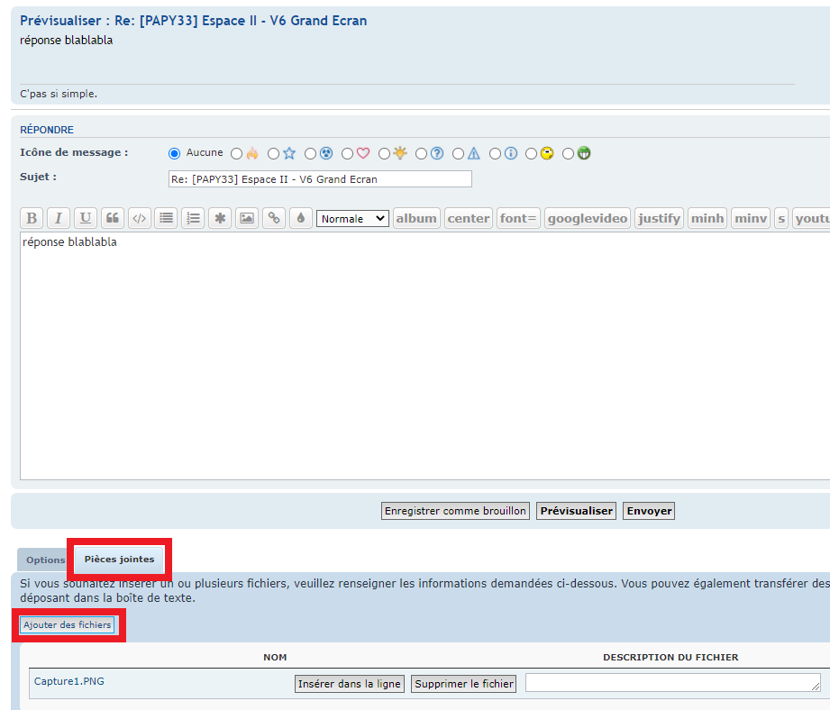Choose the heart message icon radio
The width and height of the screenshot is (830, 710).
tap(347, 154)
